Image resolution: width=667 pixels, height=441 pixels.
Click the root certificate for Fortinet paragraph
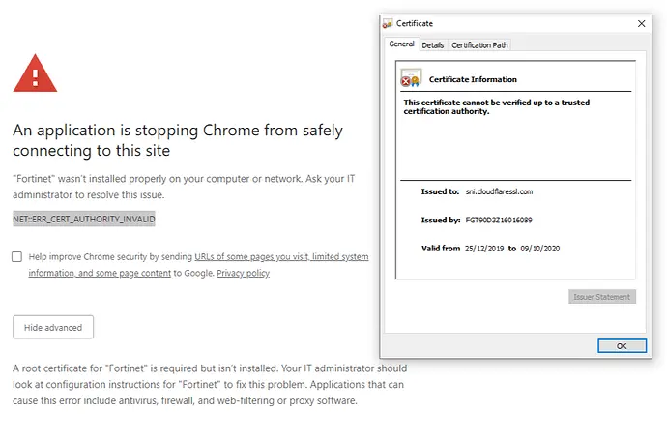click(x=210, y=384)
